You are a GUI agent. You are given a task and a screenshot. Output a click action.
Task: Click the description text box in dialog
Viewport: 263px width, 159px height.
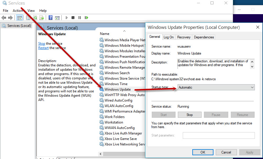tap(216, 64)
